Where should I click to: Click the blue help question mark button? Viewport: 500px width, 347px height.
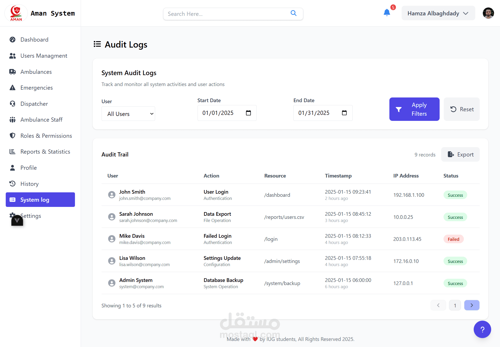coord(482,329)
